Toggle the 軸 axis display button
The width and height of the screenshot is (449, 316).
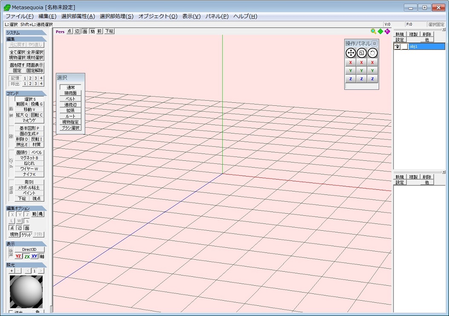click(42, 257)
